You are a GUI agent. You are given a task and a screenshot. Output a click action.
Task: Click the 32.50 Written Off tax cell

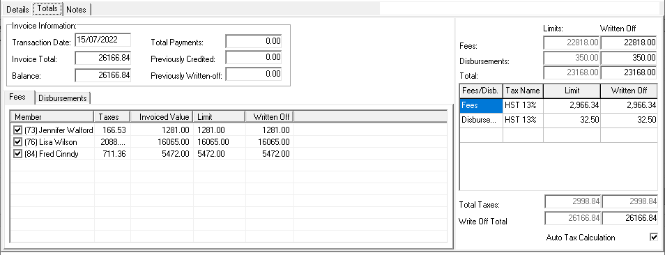[x=629, y=120]
